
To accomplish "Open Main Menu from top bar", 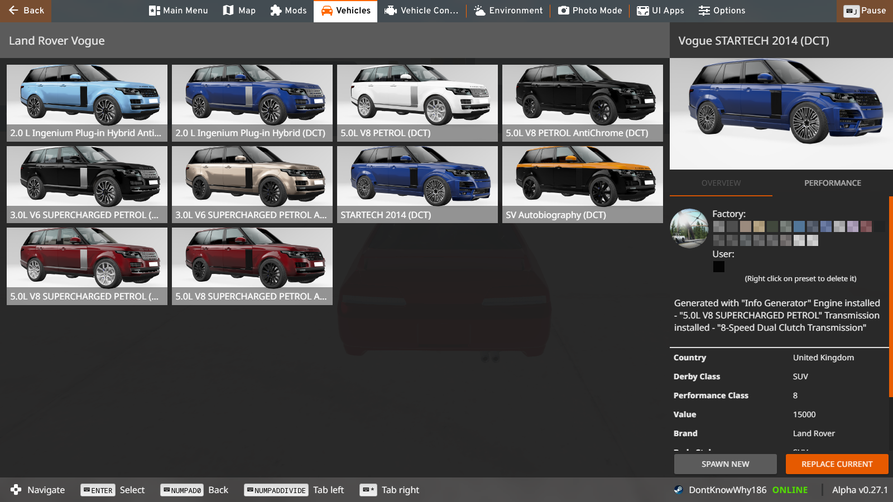I will click(179, 11).
